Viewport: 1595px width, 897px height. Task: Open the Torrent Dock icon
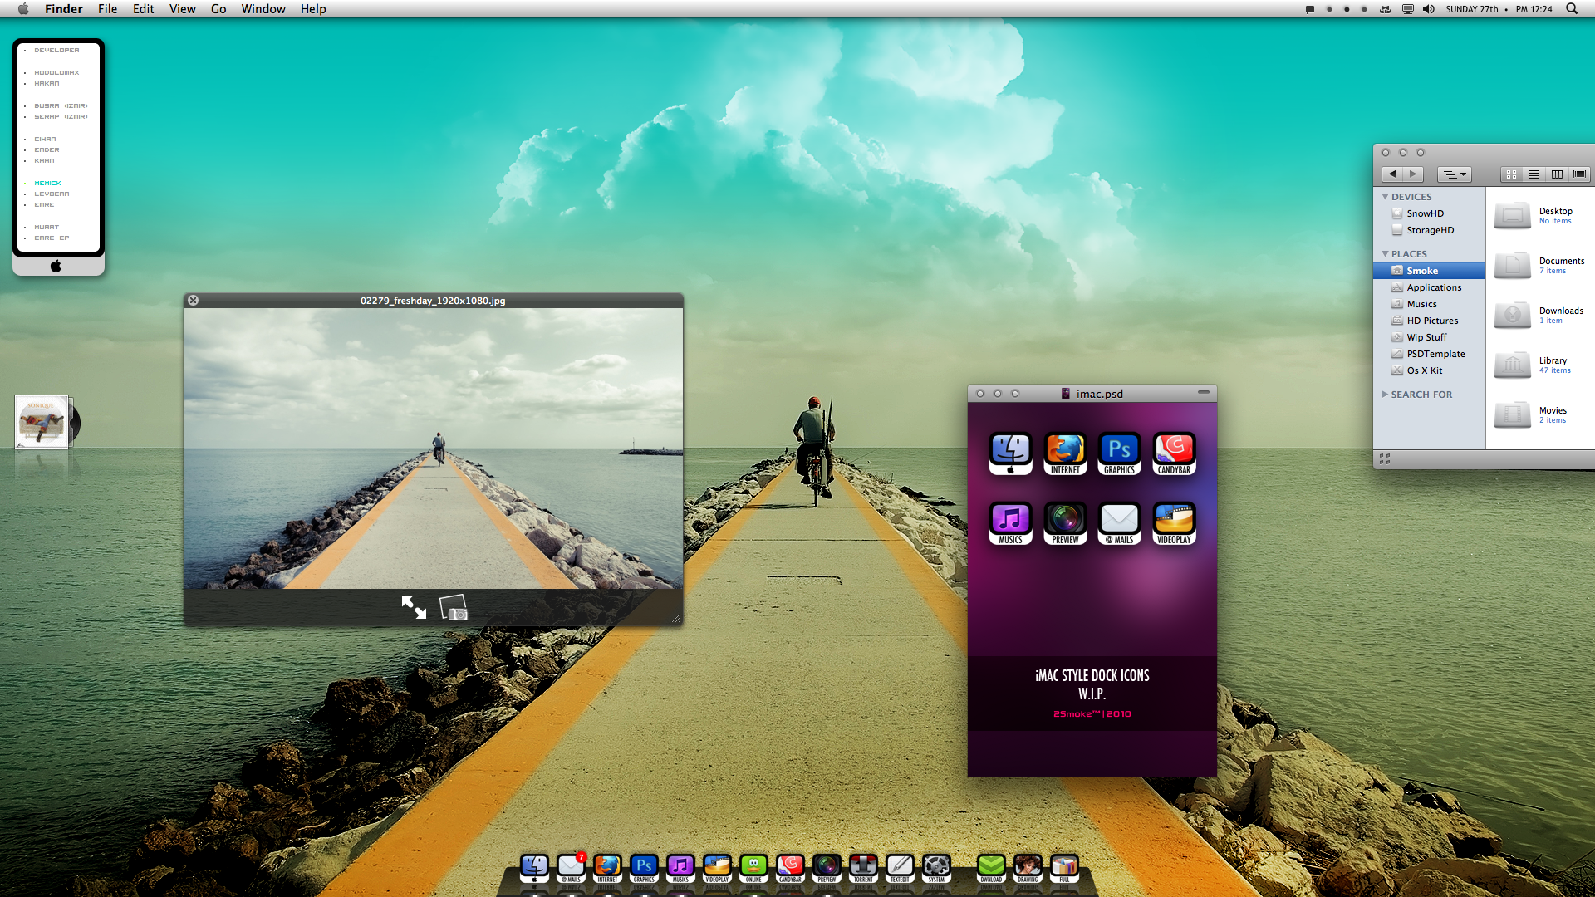pyautogui.click(x=863, y=867)
